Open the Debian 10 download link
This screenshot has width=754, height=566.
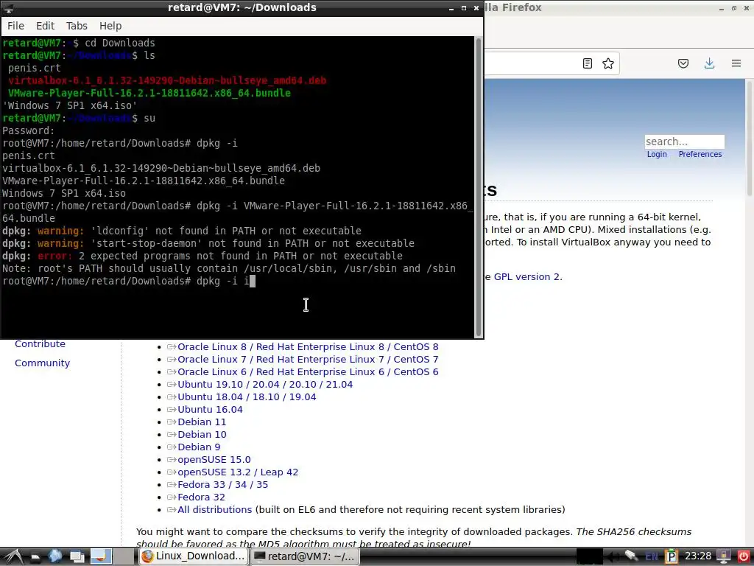(x=202, y=434)
